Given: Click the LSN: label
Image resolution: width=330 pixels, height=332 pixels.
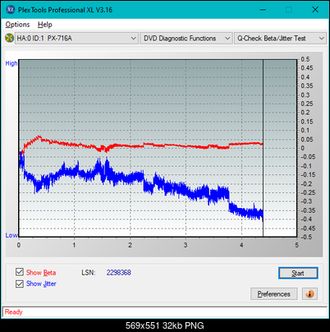Looking at the screenshot, I should pos(89,273).
